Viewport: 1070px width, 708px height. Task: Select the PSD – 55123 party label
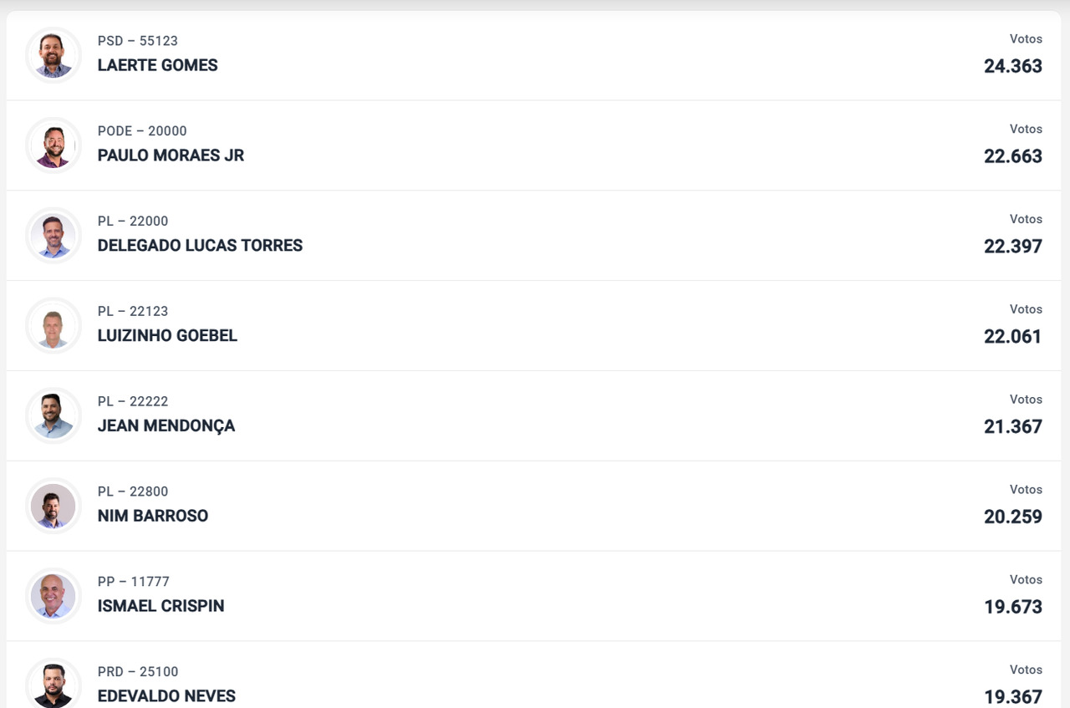(138, 41)
